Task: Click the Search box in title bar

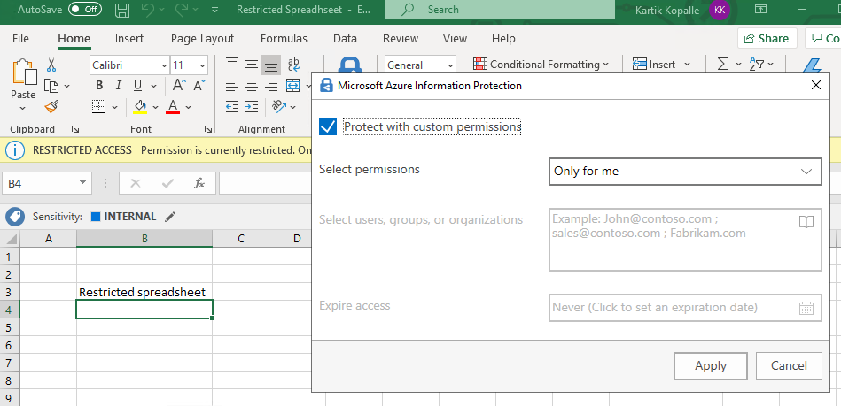Action: [500, 10]
